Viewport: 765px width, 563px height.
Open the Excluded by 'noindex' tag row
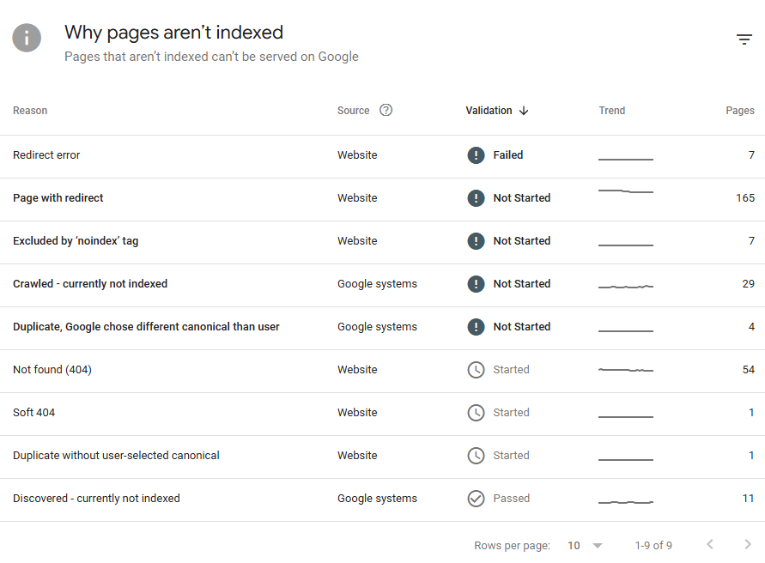point(76,241)
